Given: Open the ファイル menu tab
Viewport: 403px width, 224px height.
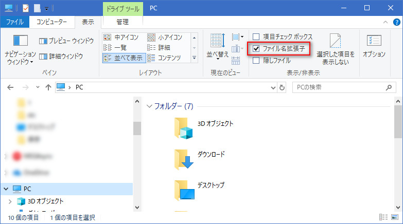Looking at the screenshot, I should pos(14,22).
